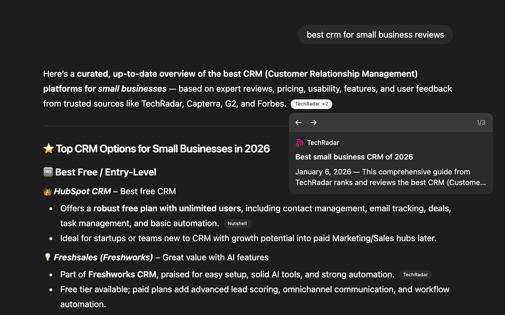
Task: Click the "Freshsales (Freshworks)" italic title
Action: coord(103,257)
